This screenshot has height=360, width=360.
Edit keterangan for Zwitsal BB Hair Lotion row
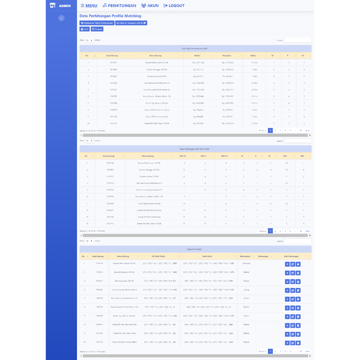tap(292, 334)
